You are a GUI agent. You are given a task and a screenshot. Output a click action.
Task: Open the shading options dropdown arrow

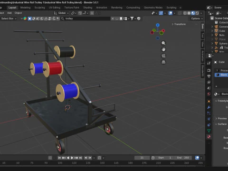coord(201,13)
